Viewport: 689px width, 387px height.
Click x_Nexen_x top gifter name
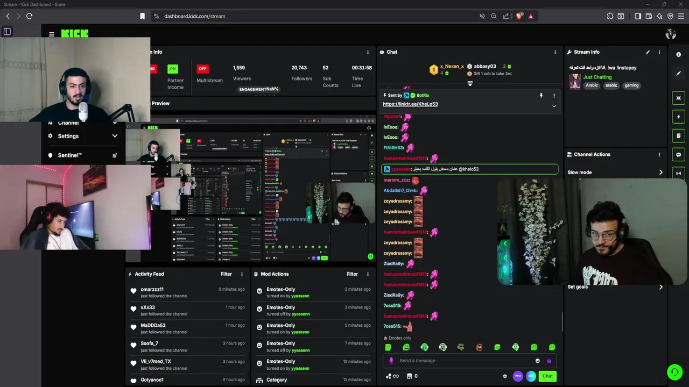click(452, 67)
